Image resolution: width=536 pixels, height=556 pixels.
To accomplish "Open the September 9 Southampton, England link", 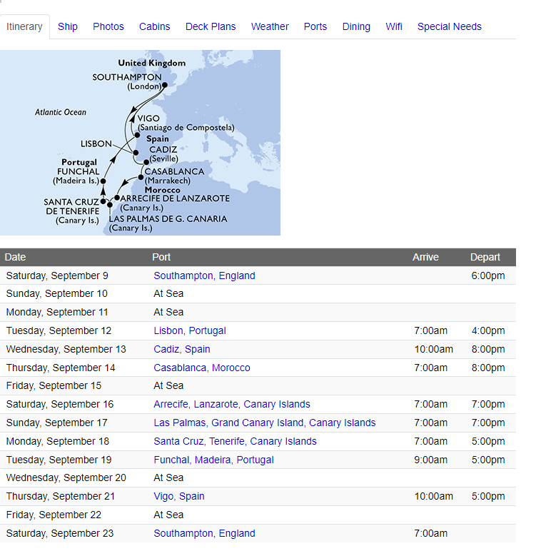I will 204,276.
